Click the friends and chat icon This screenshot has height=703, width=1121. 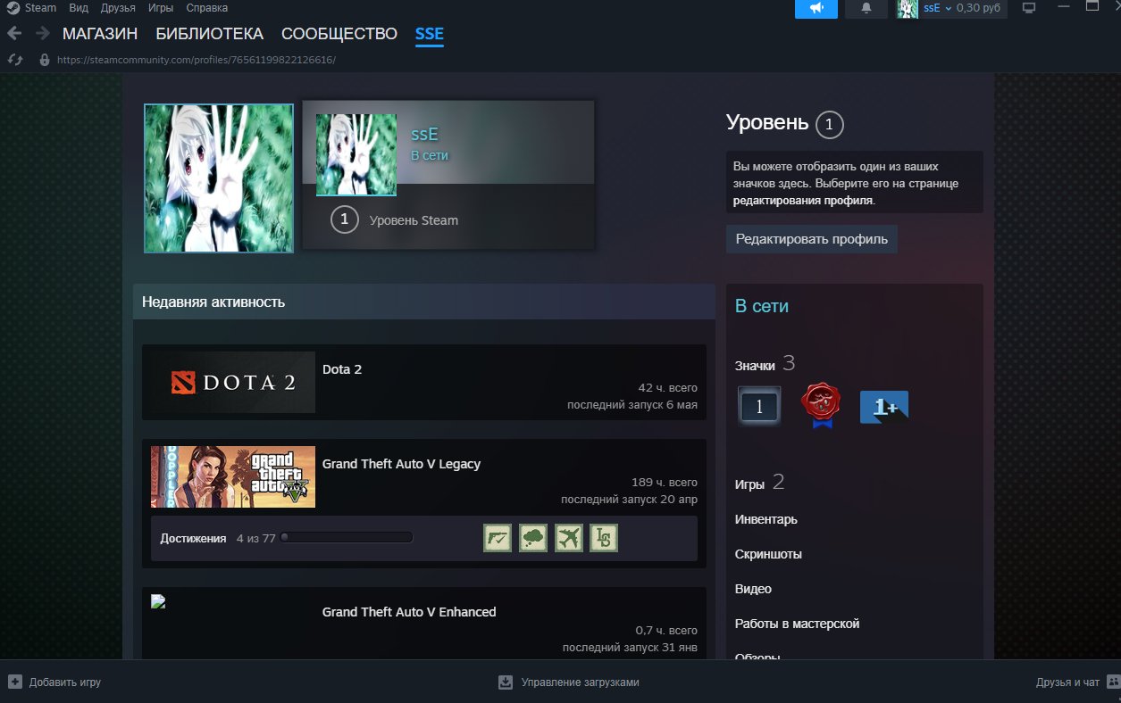coord(1112,682)
